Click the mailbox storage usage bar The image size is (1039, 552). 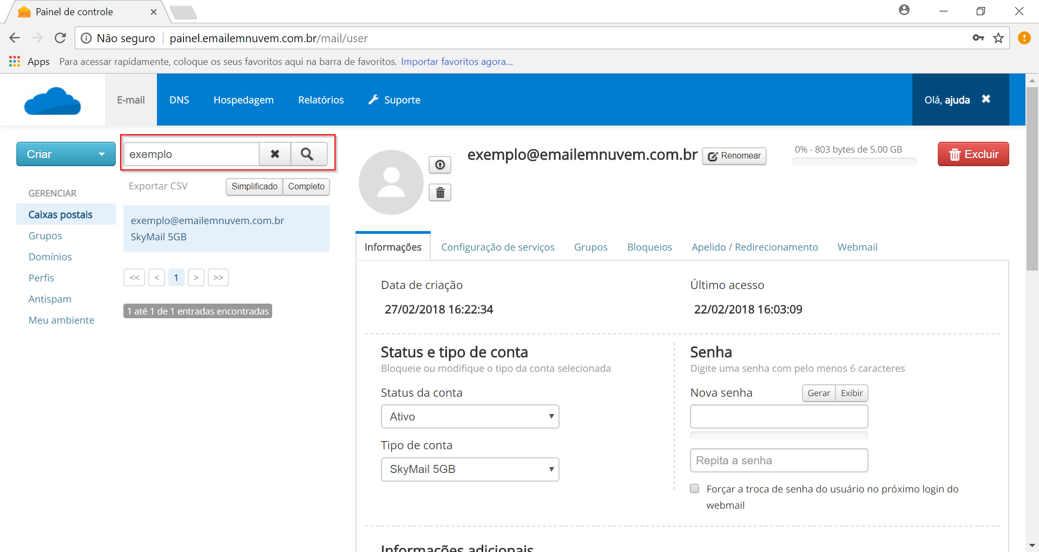pyautogui.click(x=854, y=161)
